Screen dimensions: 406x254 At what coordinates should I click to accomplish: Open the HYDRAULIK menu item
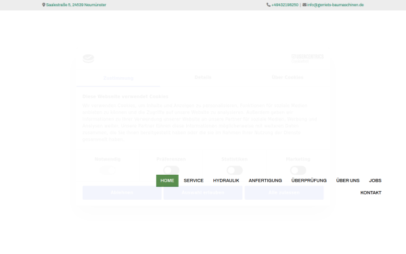click(226, 181)
